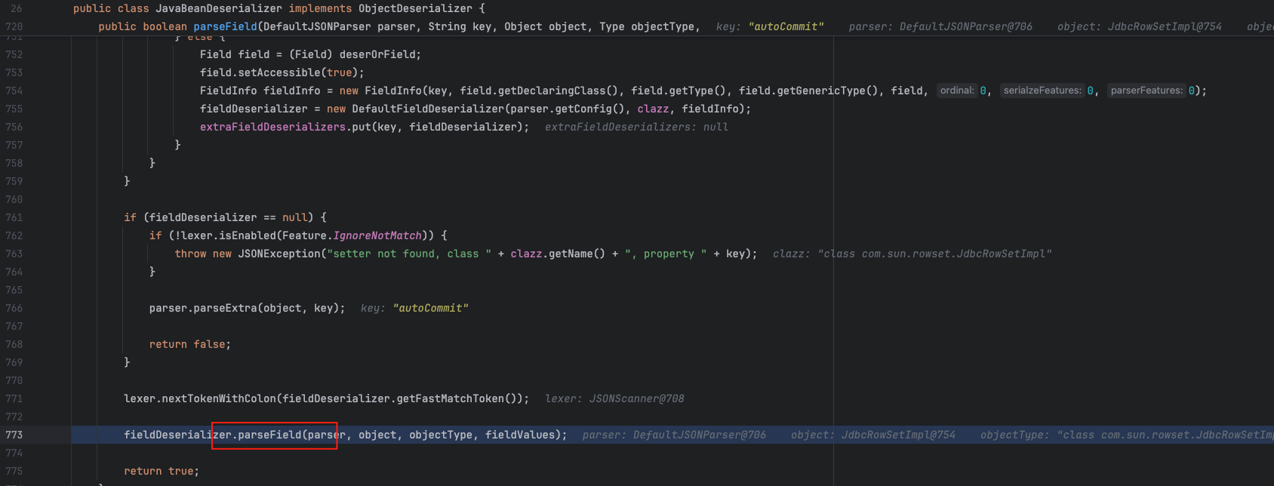The image size is (1274, 486).
Task: Click getFastMatchToken call on line 771
Action: point(450,398)
